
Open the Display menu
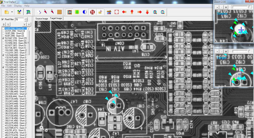[18, 6]
